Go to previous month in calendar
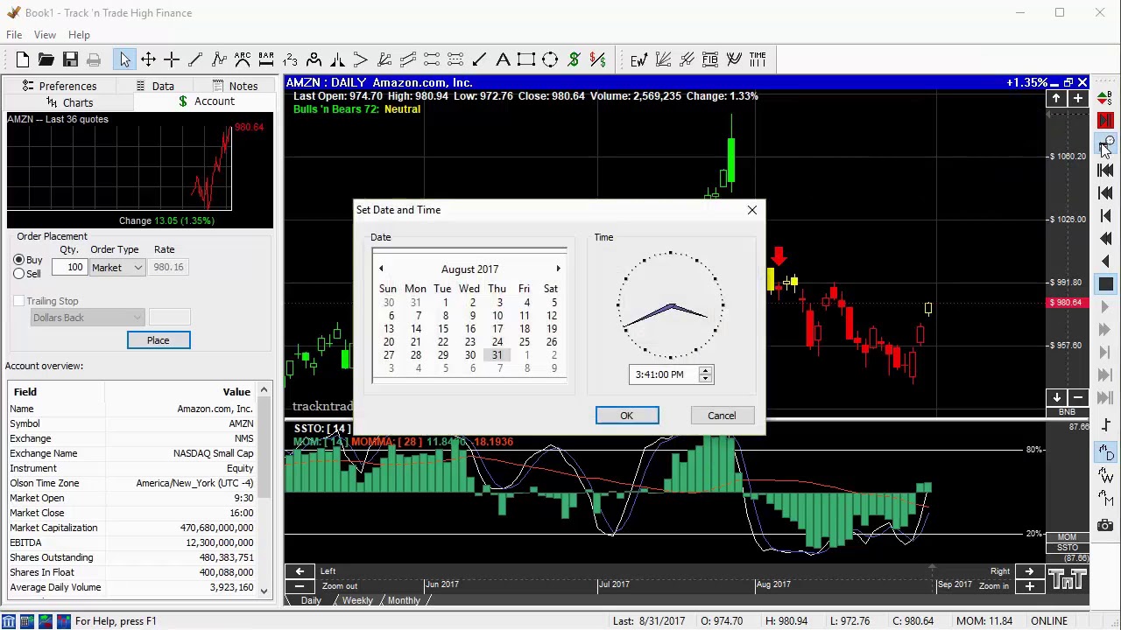Image resolution: width=1121 pixels, height=630 pixels. 381,269
